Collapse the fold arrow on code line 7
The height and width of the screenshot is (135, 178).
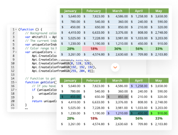pos(16,52)
